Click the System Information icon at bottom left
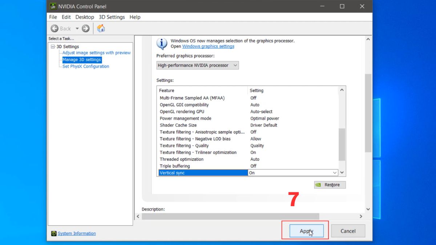Viewport: 436px width, 245px height. [x=54, y=233]
